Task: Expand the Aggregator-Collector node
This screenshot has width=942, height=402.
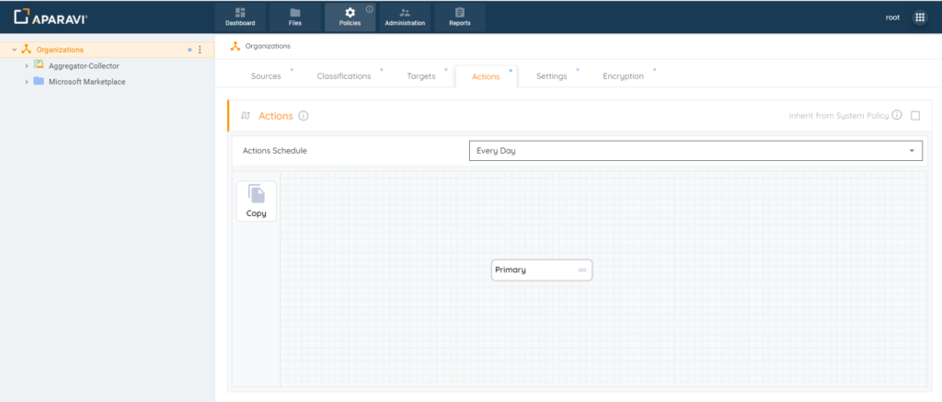Action: pos(27,66)
